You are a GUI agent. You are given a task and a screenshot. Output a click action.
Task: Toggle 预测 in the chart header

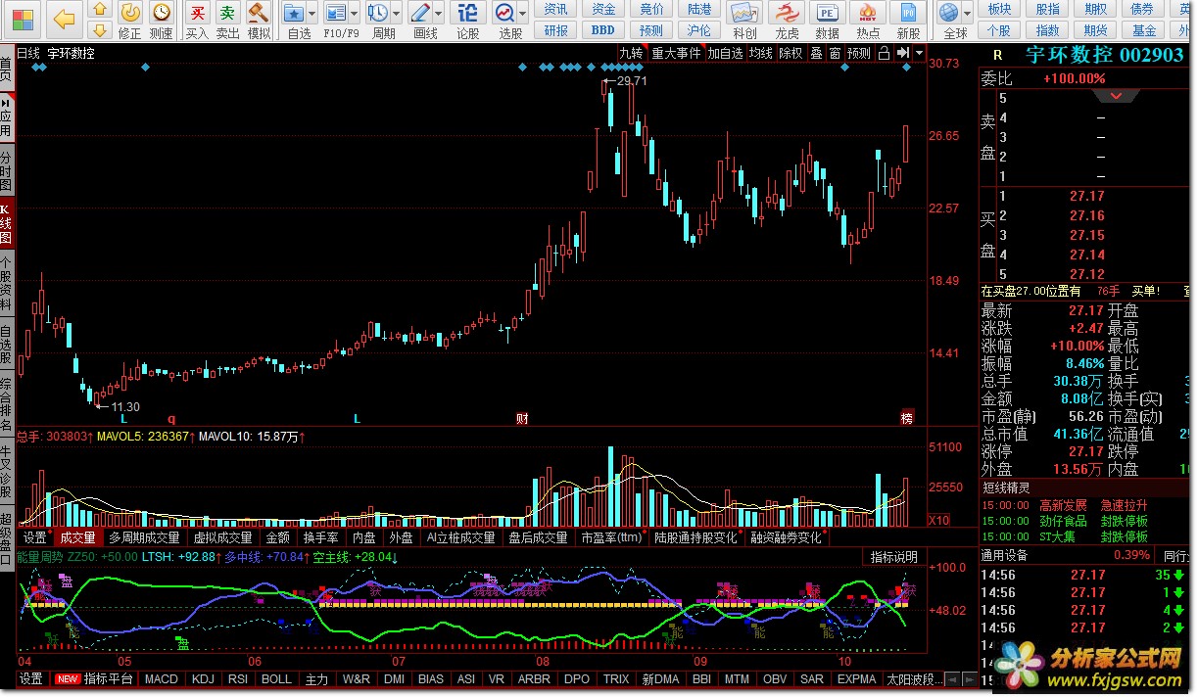[x=859, y=53]
